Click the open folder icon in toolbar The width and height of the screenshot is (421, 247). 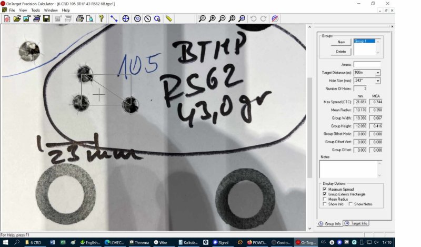click(x=17, y=18)
